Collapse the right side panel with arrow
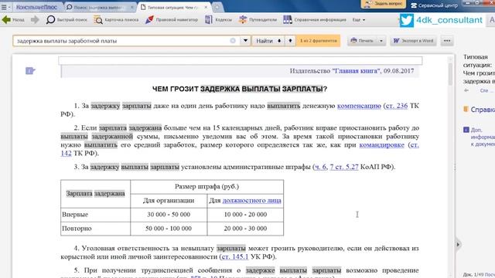This screenshot has height=278, width=495. (x=458, y=244)
